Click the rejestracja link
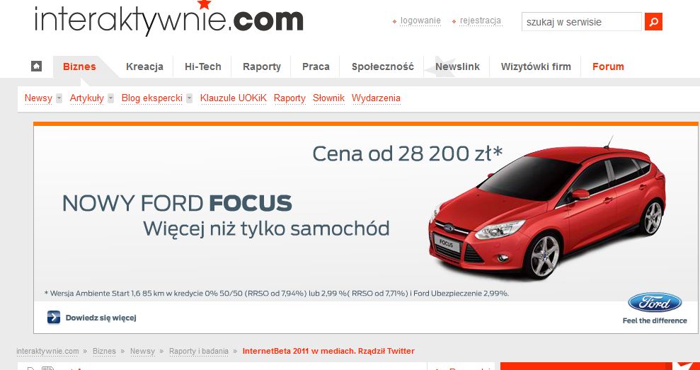This screenshot has height=370, width=700. click(x=481, y=21)
